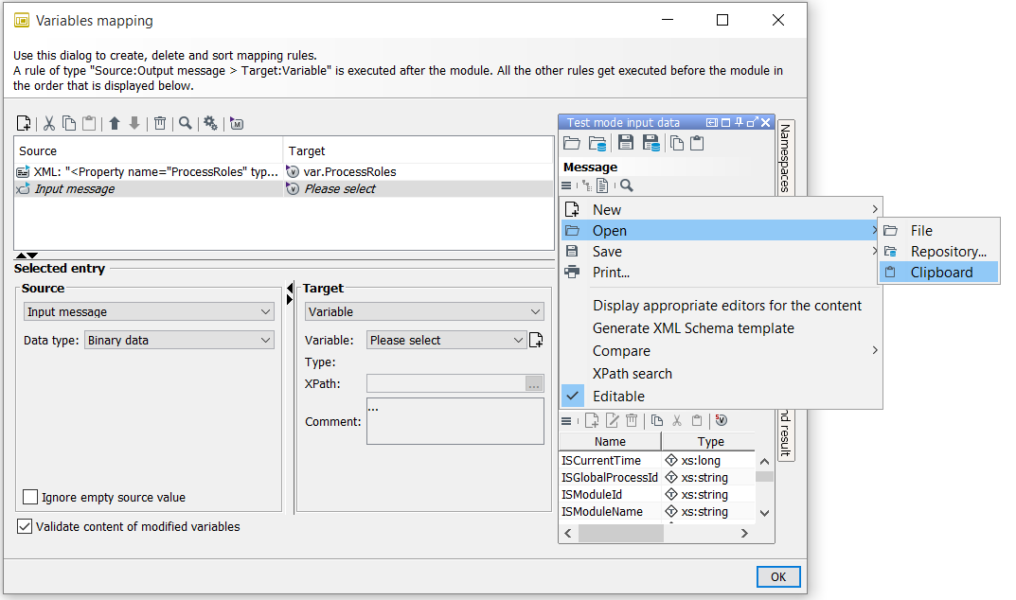Click the gears icon in mapping toolbar
This screenshot has height=600, width=1016.
click(x=210, y=123)
